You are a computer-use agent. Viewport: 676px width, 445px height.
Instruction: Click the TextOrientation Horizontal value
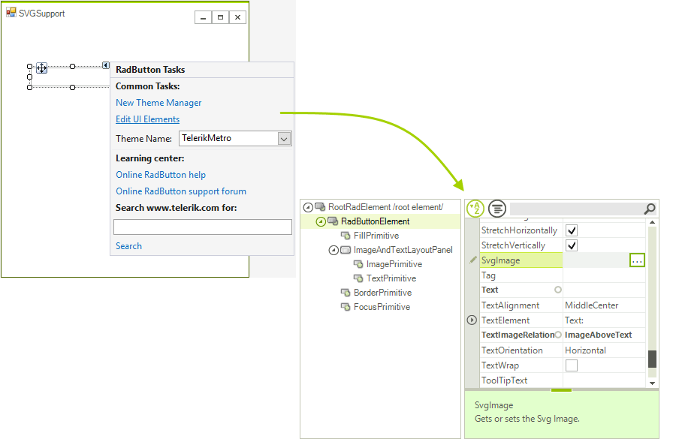[x=604, y=350]
